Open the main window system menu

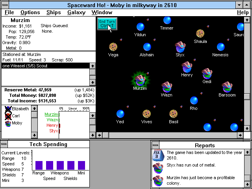(x=5, y=5)
